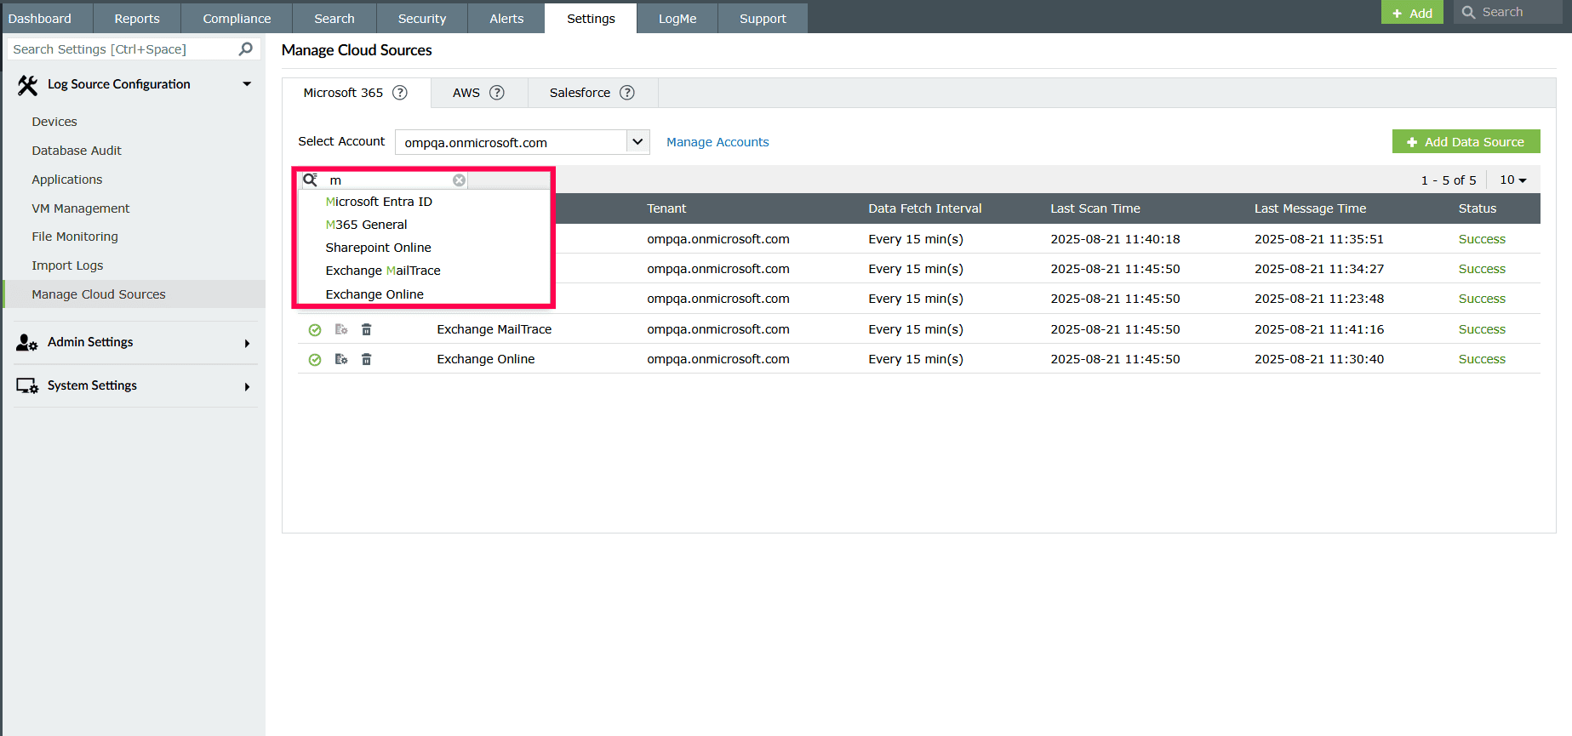Click last scan time 2025-08-21 11:40:18
This screenshot has height=736, width=1572.
tap(1115, 239)
